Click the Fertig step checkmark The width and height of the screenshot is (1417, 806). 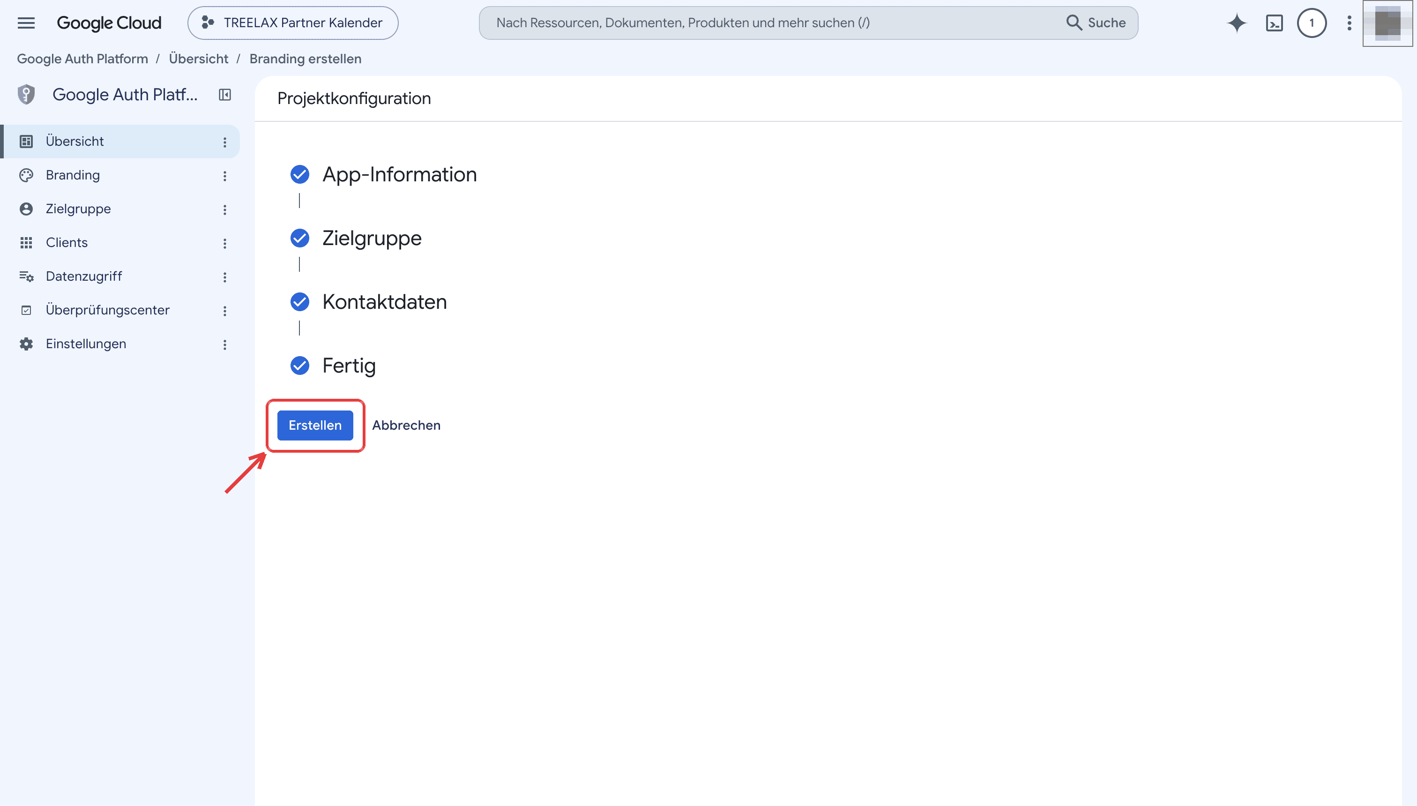coord(300,366)
